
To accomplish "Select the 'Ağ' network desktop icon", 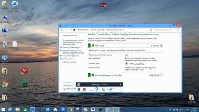I will pos(5,32).
